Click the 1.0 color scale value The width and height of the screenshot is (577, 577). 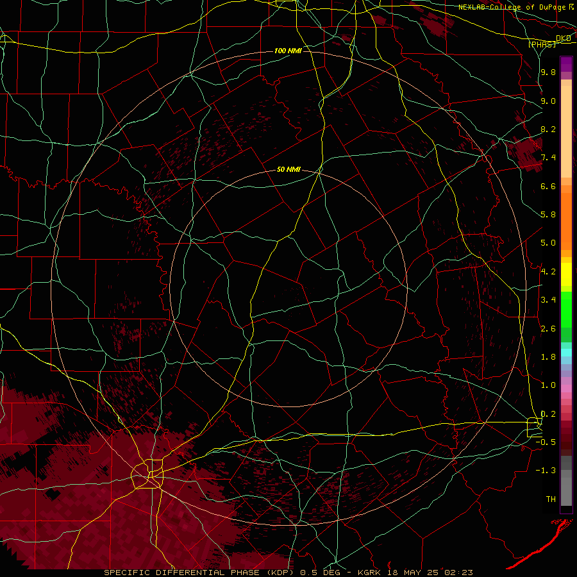click(x=548, y=385)
